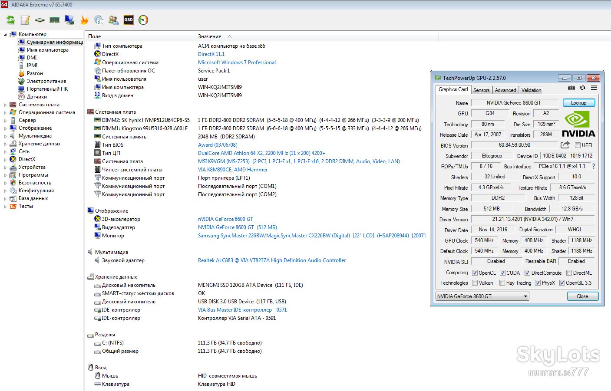The width and height of the screenshot is (611, 391).
Task: Toggle the DirectCompute checkbox
Action: pos(527,273)
